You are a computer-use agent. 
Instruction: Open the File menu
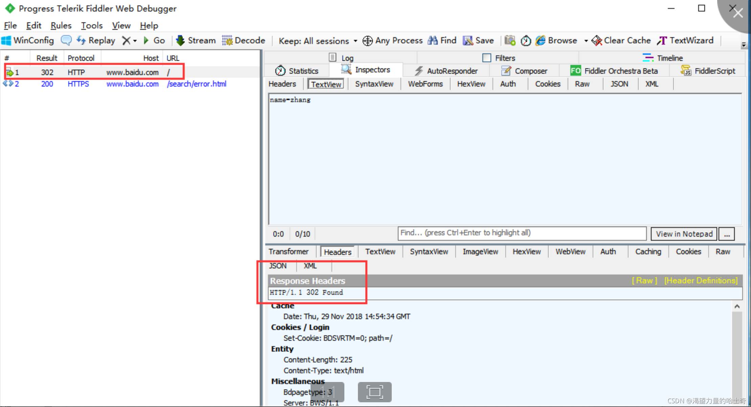pyautogui.click(x=10, y=26)
